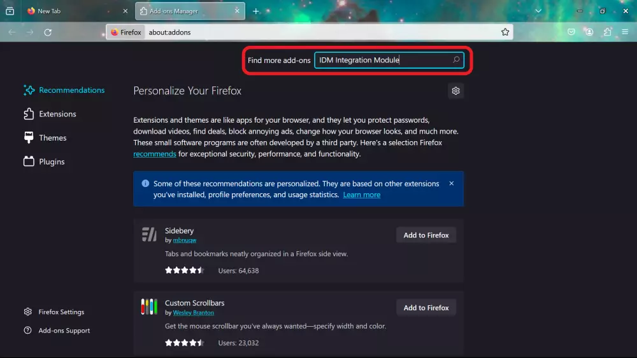Follow the recommends link
The height and width of the screenshot is (358, 637).
coord(155,154)
